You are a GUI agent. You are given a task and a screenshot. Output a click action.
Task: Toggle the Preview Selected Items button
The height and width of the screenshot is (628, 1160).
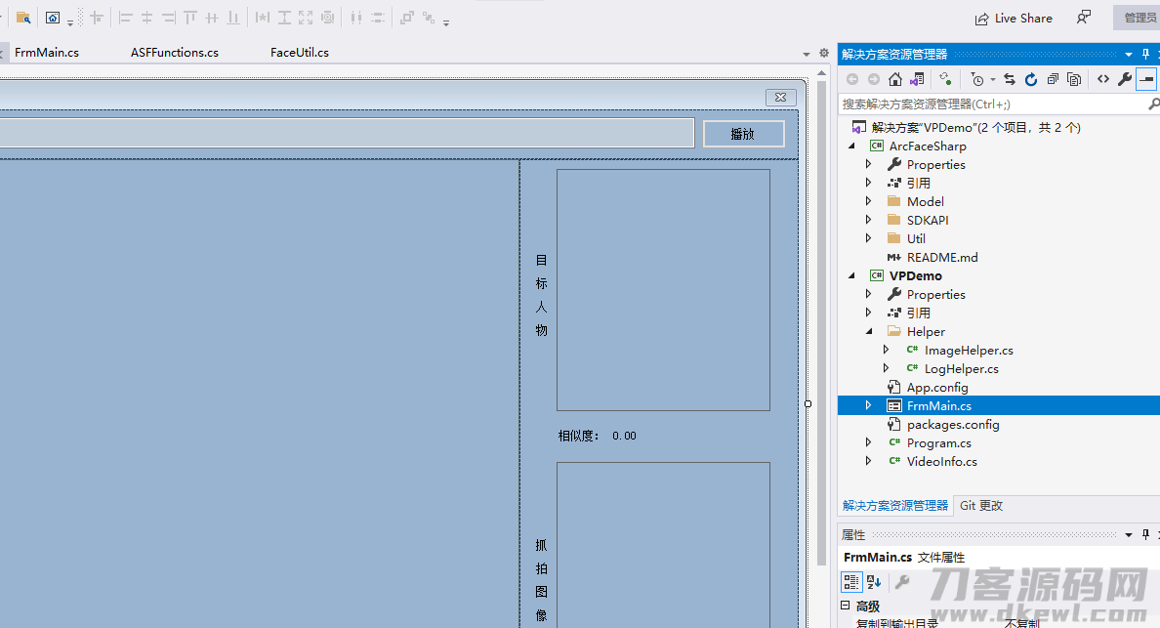(1146, 79)
